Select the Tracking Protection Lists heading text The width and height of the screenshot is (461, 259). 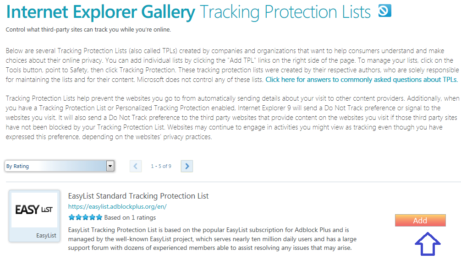point(285,12)
